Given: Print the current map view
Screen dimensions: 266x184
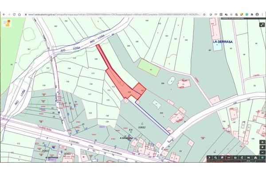Looking at the screenshot, I should pos(235,157).
